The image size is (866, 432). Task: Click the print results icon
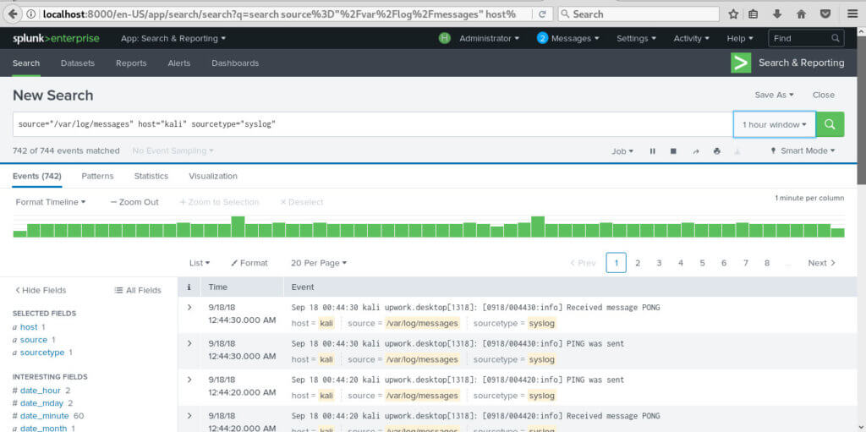717,151
